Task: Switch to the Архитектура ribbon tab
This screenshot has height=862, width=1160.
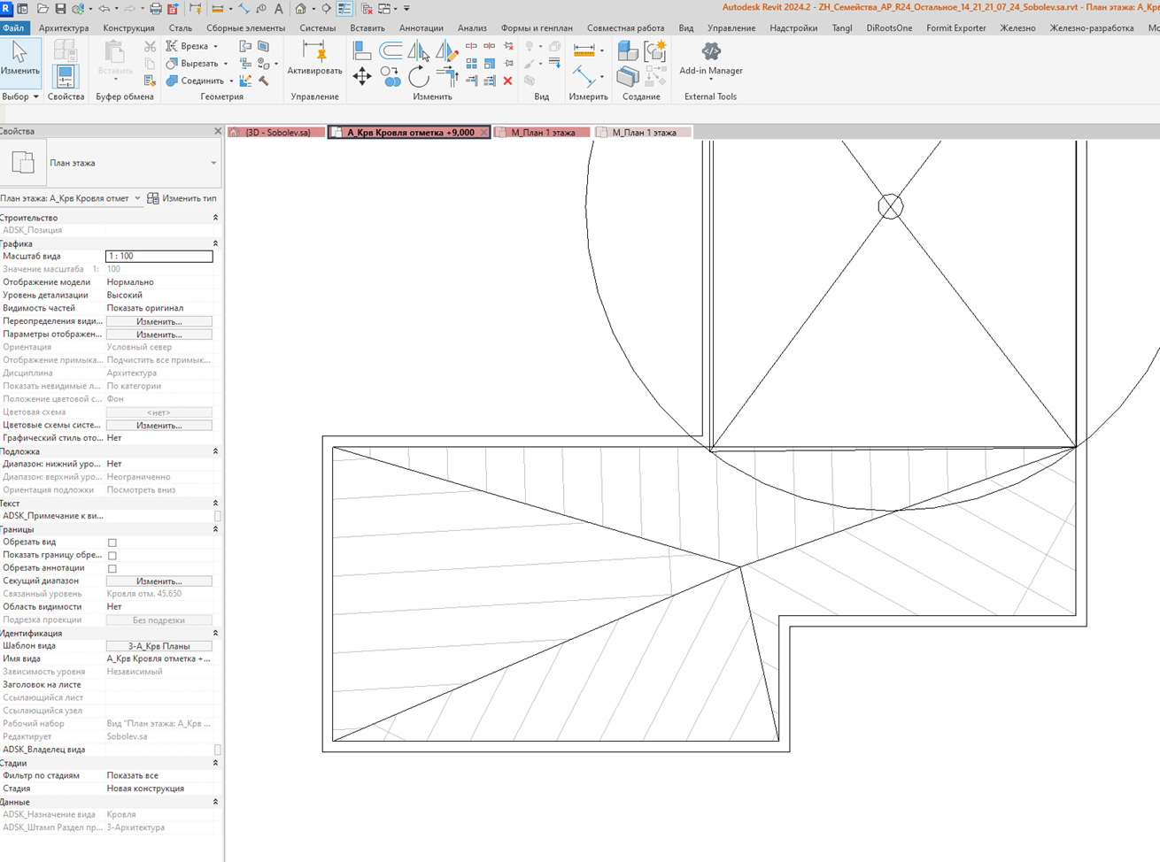Action: (x=64, y=28)
